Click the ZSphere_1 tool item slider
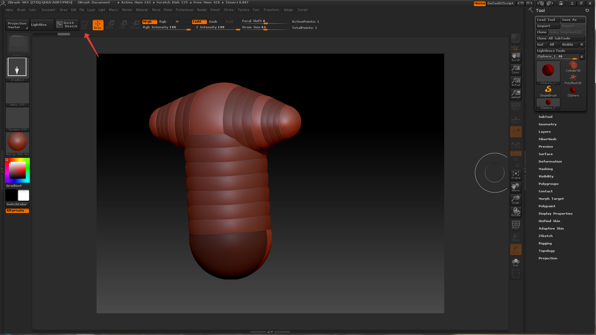The height and width of the screenshot is (335, 596). (557, 57)
